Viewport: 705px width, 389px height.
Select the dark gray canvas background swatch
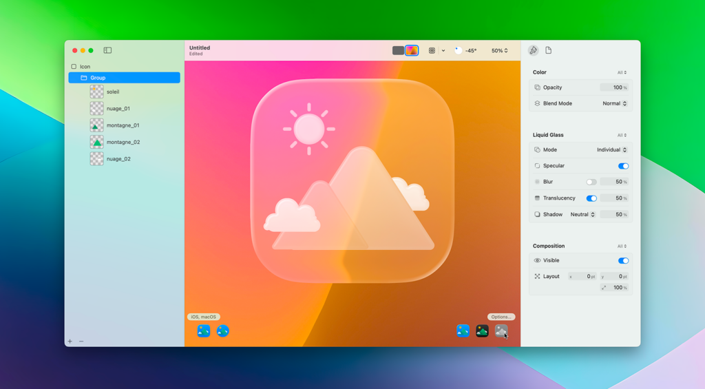click(398, 50)
